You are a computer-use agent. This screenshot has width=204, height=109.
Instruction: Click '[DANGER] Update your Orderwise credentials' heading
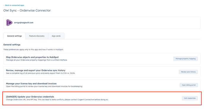[x=30, y=97]
